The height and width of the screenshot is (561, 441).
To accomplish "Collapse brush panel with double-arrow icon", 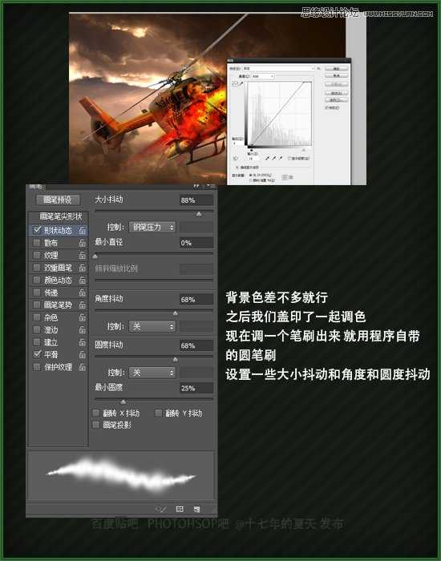I will 196,186.
